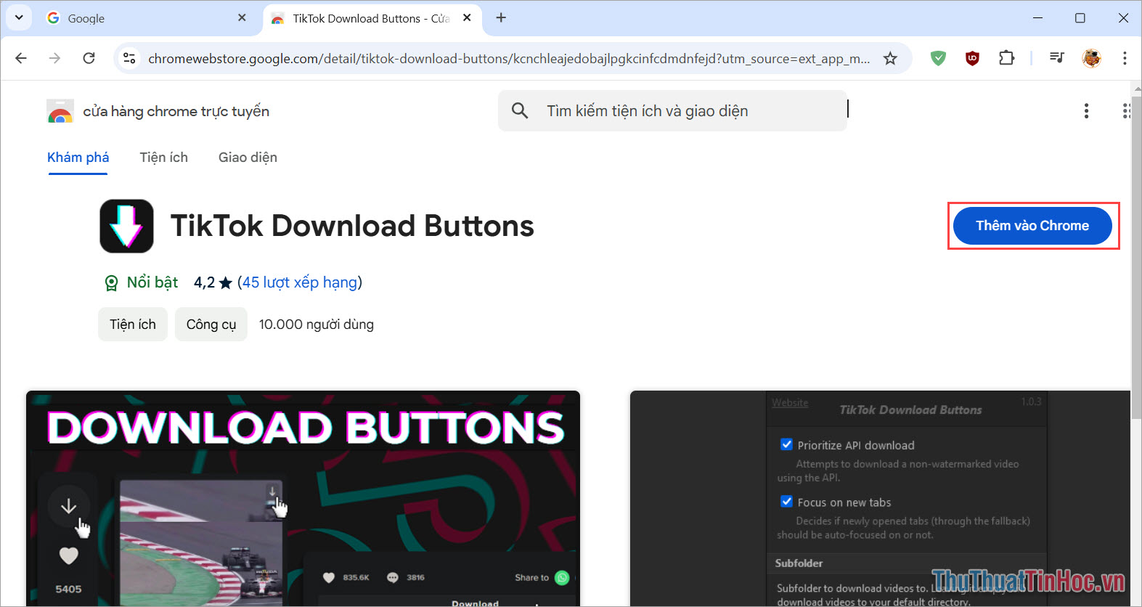This screenshot has width=1142, height=607.
Task: Open the media control icon in toolbar
Action: (1057, 58)
